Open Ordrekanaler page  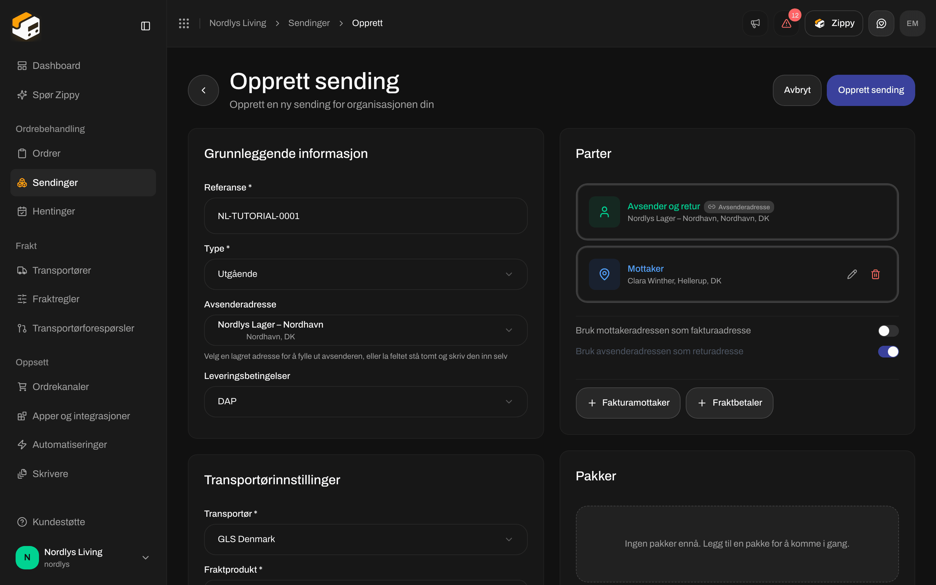(83, 387)
